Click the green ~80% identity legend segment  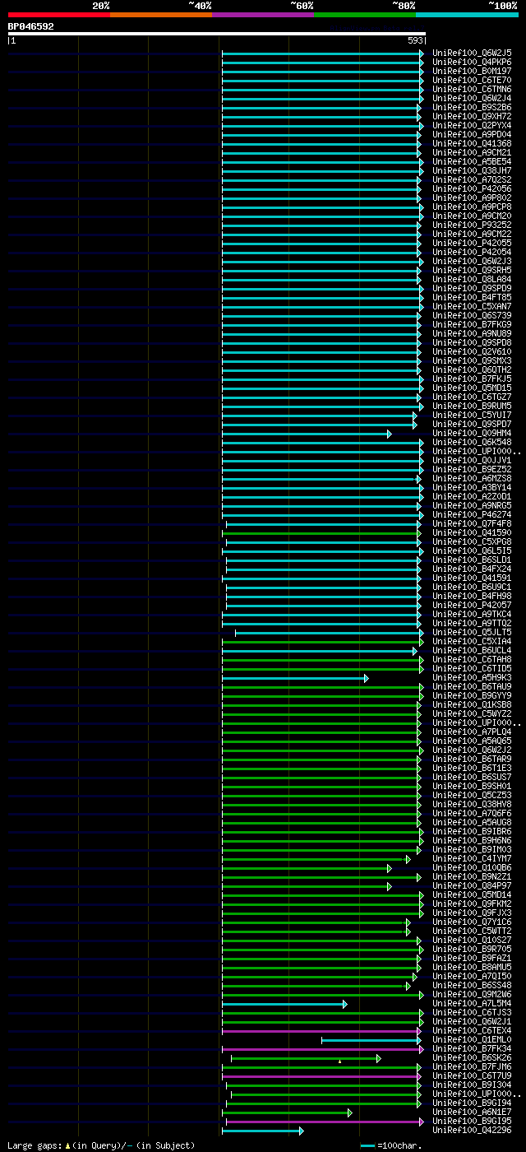(364, 15)
